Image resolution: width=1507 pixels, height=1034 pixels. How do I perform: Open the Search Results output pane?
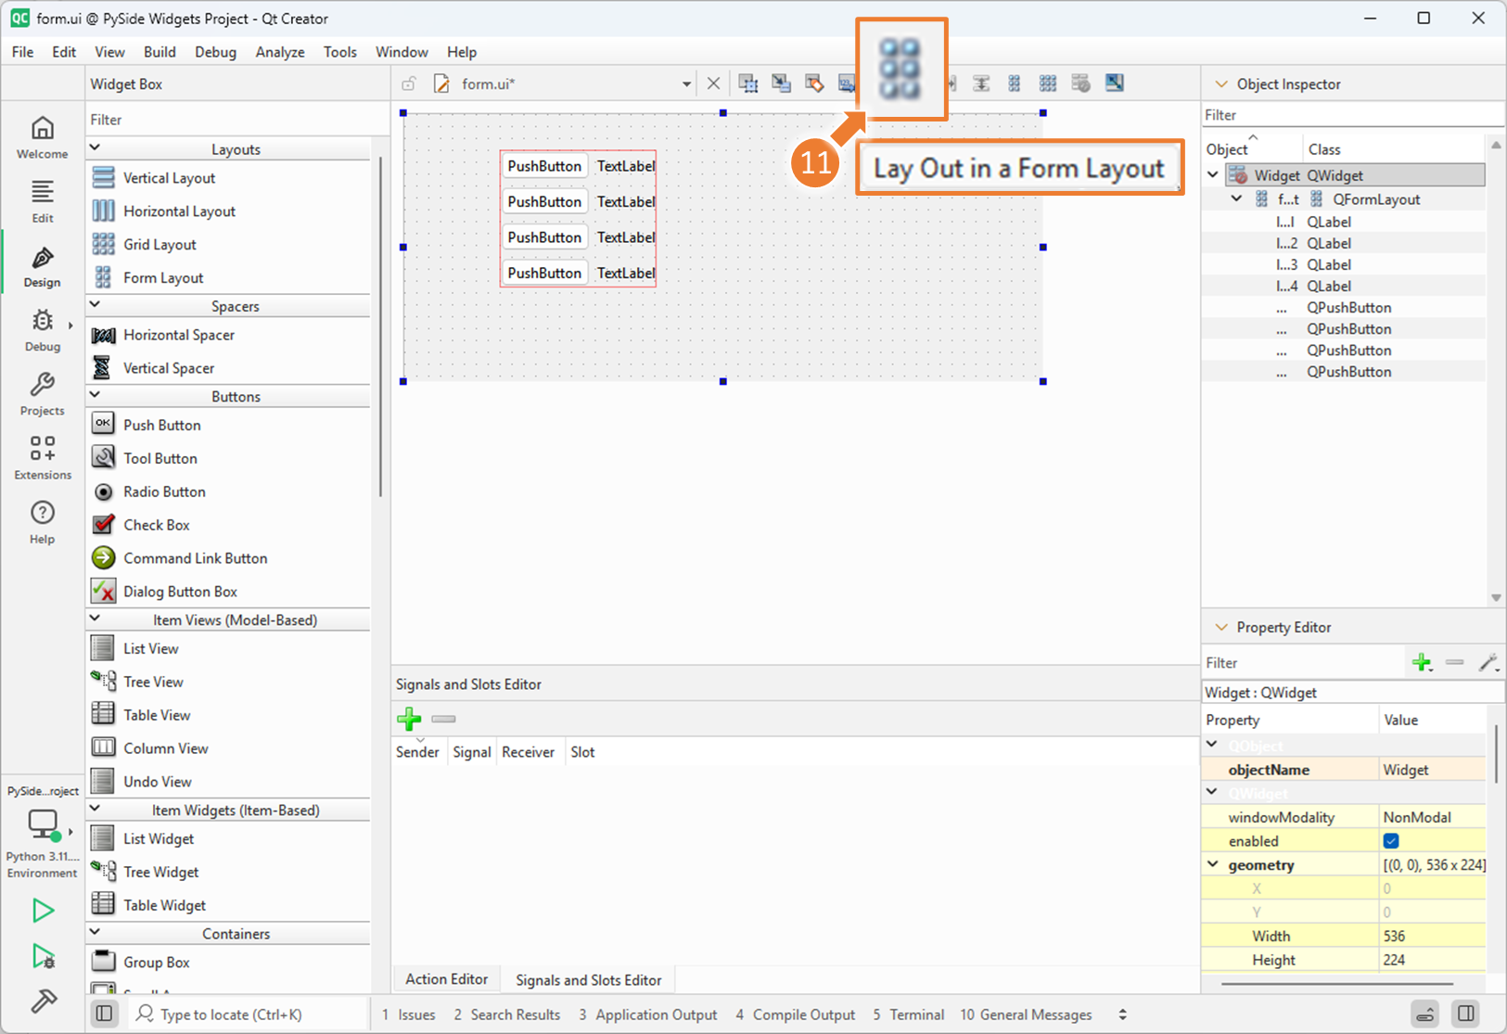point(507,1015)
